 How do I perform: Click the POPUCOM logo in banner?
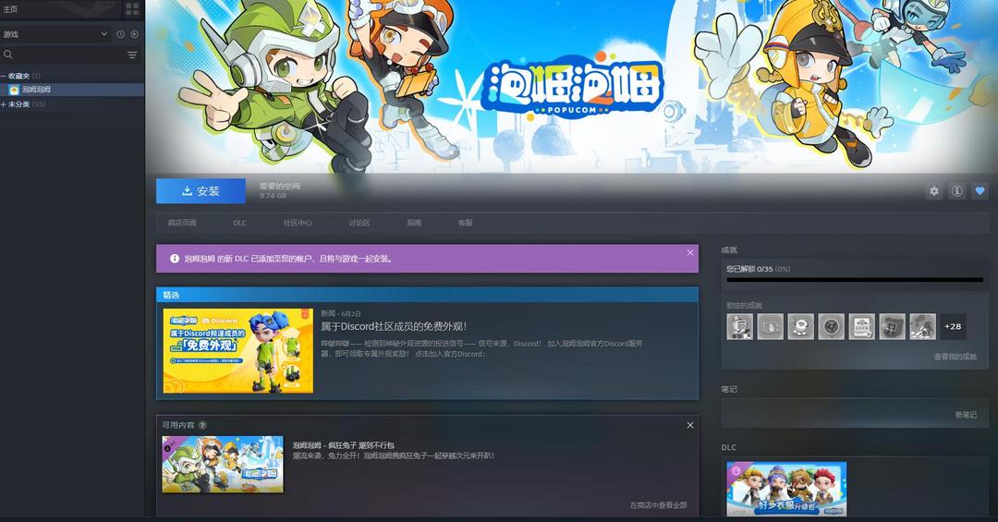[x=573, y=86]
